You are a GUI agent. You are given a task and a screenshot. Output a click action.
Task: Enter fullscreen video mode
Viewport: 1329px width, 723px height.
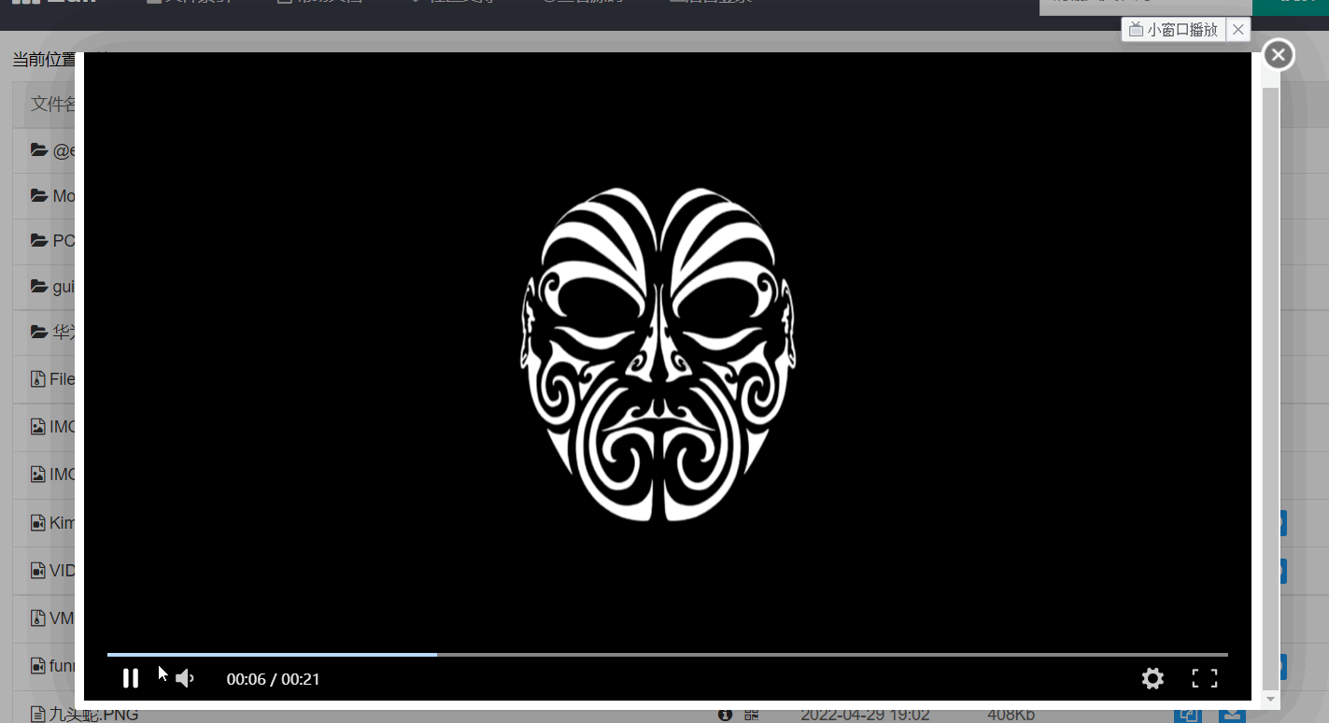tap(1205, 679)
